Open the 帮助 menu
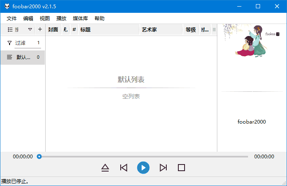 [100, 18]
